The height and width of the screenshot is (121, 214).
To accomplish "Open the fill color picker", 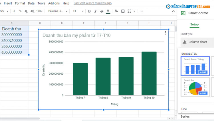I will click(x=116, y=11).
